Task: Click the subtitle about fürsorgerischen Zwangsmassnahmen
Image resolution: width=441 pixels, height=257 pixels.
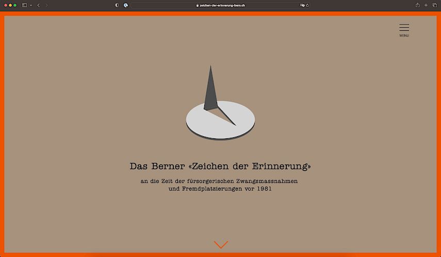Action: pyautogui.click(x=220, y=185)
